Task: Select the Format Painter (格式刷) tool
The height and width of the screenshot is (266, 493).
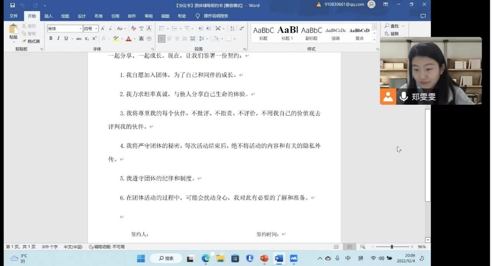Action: pos(31,41)
